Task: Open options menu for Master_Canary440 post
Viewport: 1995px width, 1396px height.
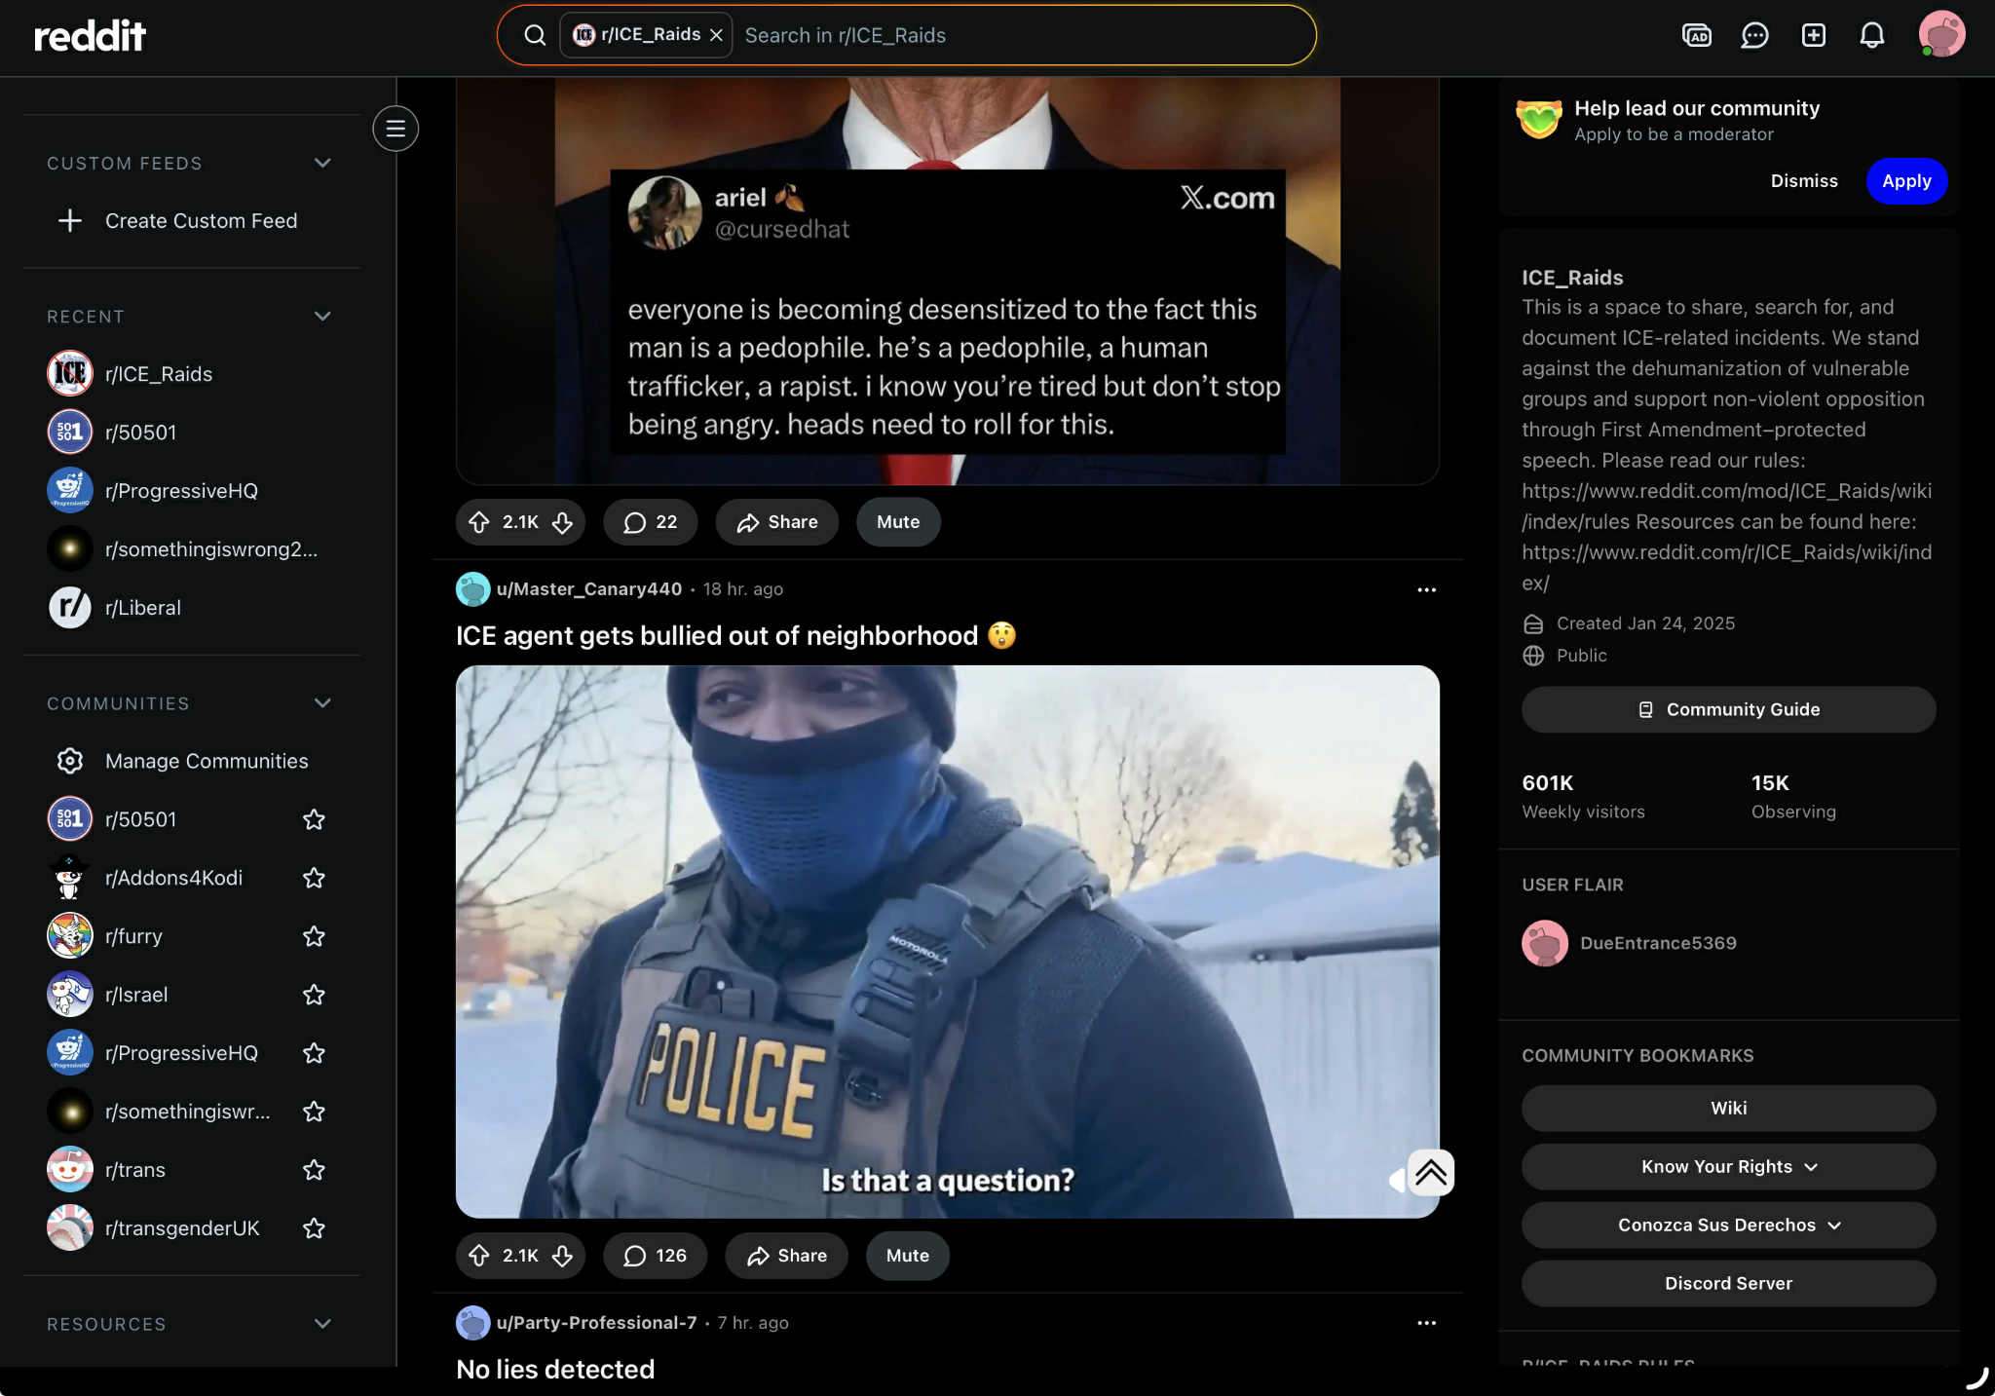Action: pos(1426,590)
